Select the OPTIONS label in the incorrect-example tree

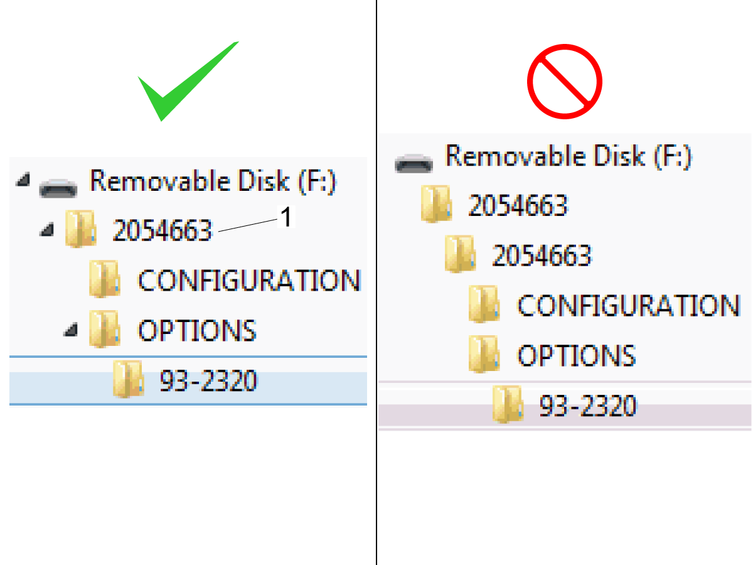click(x=576, y=356)
